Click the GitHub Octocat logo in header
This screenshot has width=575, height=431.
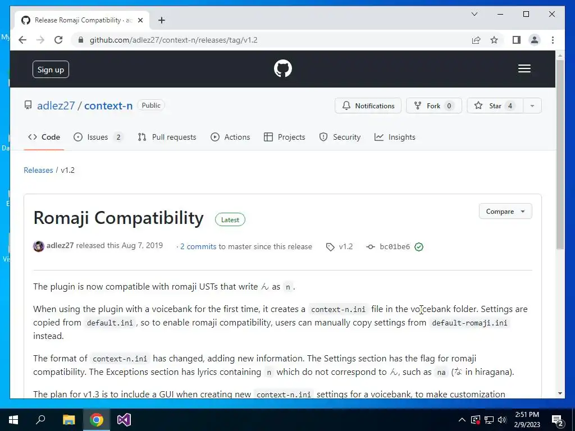[283, 68]
